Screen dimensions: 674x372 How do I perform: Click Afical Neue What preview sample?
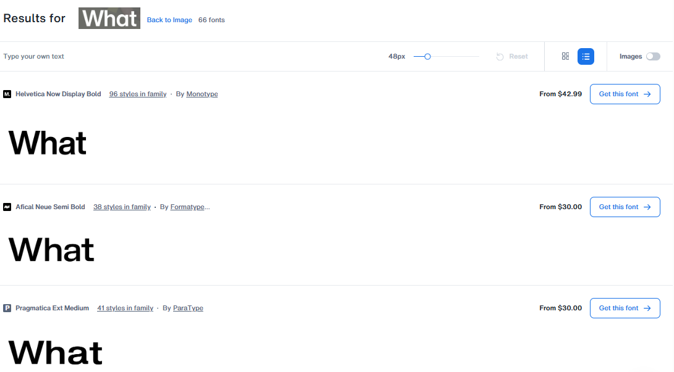[51, 250]
